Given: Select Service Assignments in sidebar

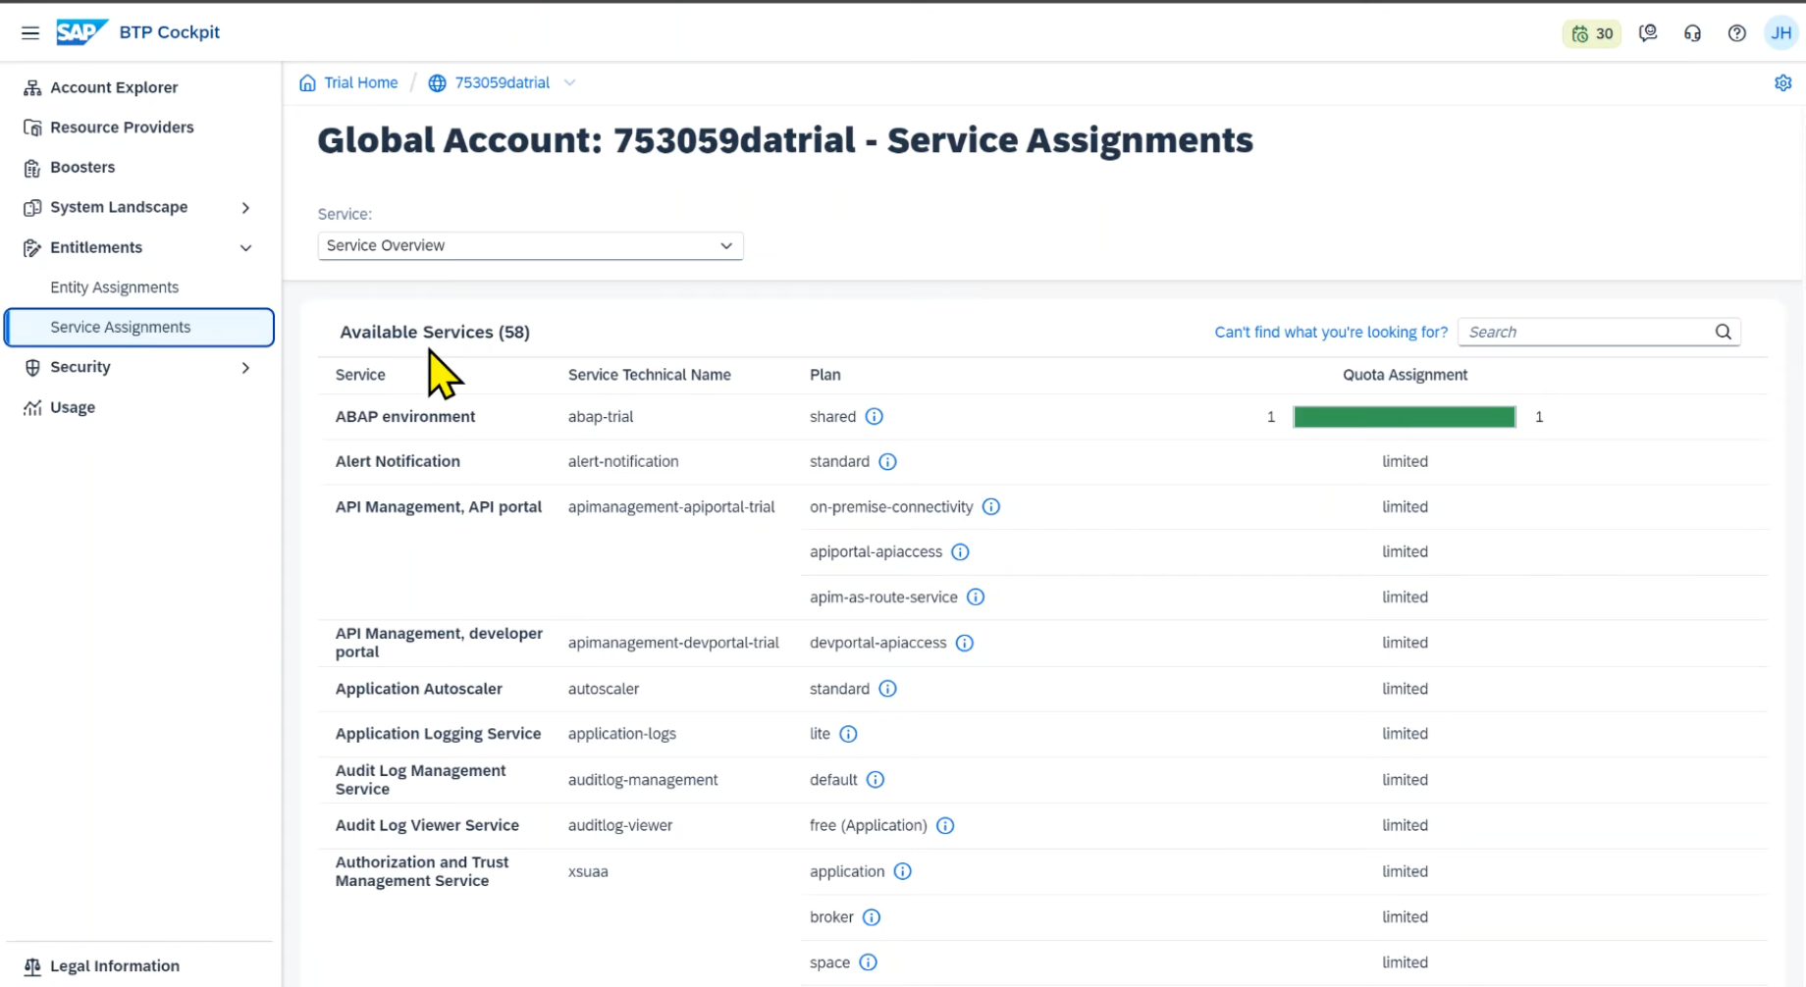Looking at the screenshot, I should pyautogui.click(x=138, y=328).
